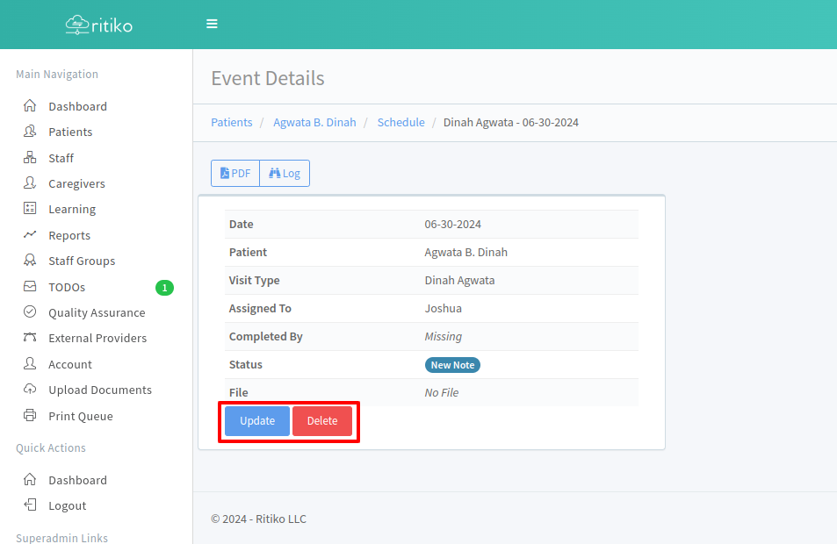The image size is (837, 544).
Task: Click the Logout icon
Action: click(30, 505)
